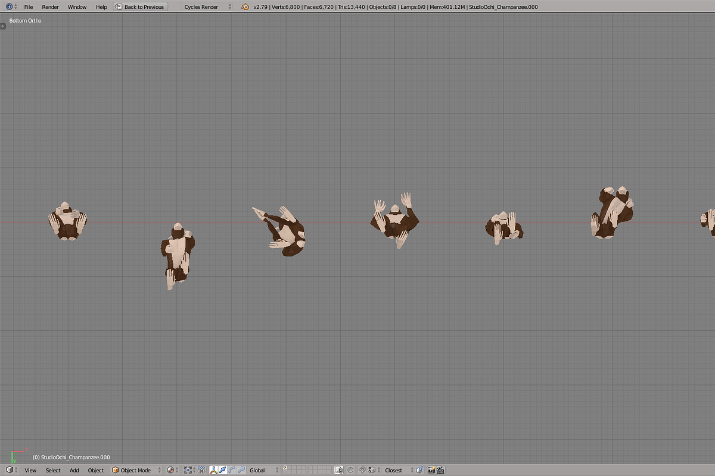Viewport: 715px width, 476px height.
Task: Open the Help menu
Action: click(101, 7)
